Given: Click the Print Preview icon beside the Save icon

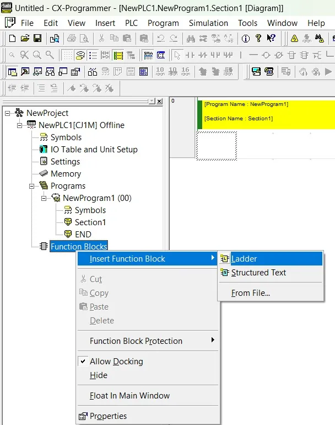Looking at the screenshot, I should 55,39.
